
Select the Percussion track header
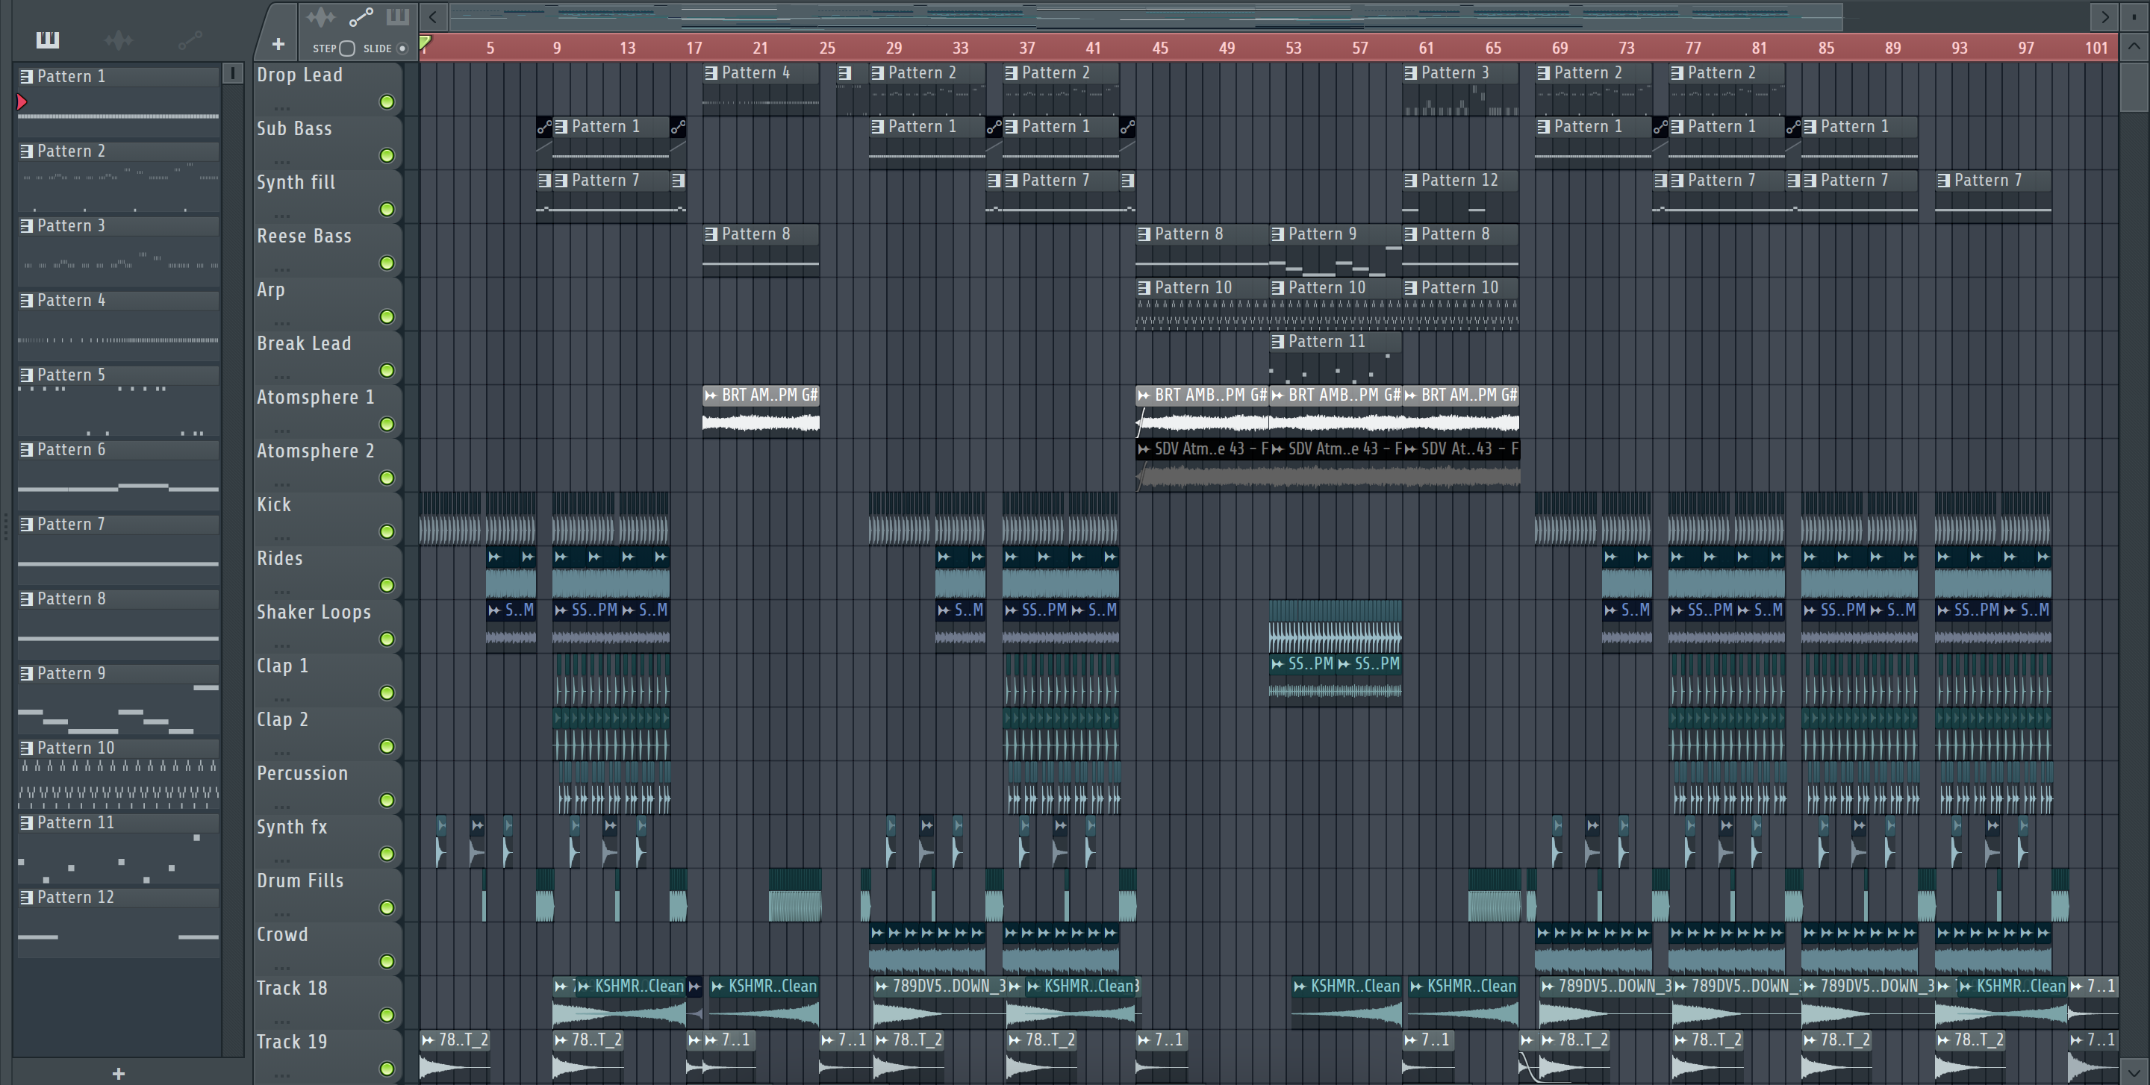[x=328, y=786]
